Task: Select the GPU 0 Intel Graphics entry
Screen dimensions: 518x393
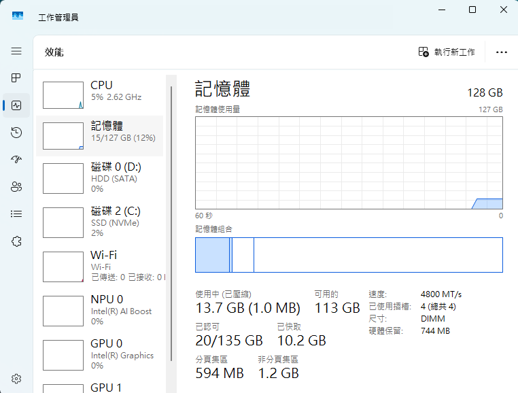Action: tap(100, 355)
